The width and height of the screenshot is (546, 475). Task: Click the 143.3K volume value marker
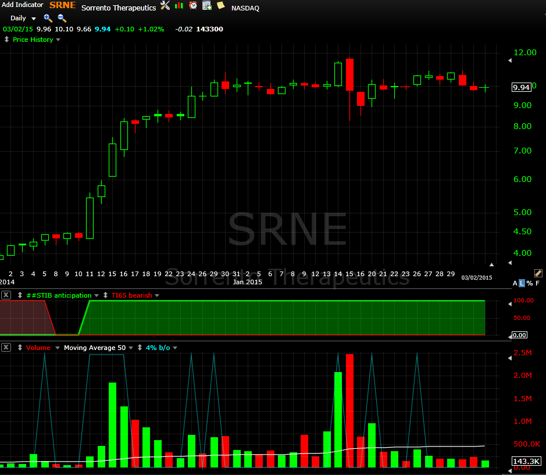click(x=526, y=462)
